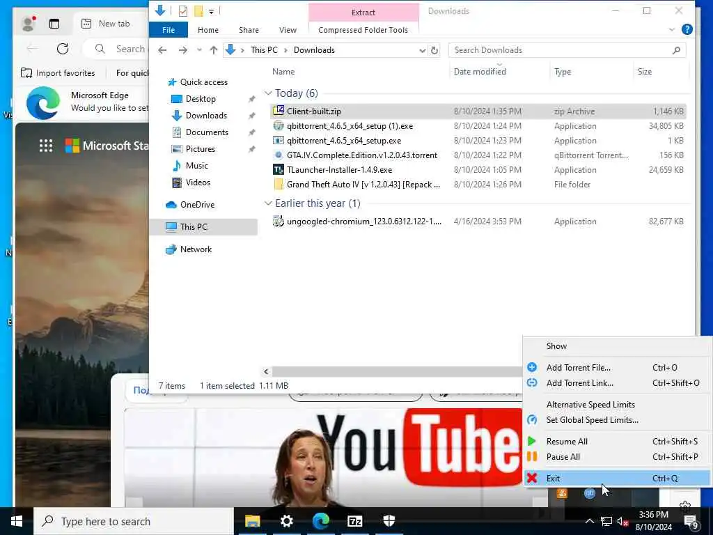
Task: Select Grand Theft Auto IV folder
Action: tap(478, 184)
